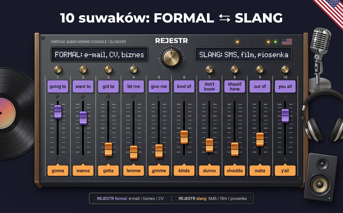Click the purple "going to" button
The height and width of the screenshot is (213, 343).
[x=58, y=87]
